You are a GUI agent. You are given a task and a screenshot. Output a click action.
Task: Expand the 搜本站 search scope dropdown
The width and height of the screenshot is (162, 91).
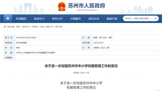point(129,18)
